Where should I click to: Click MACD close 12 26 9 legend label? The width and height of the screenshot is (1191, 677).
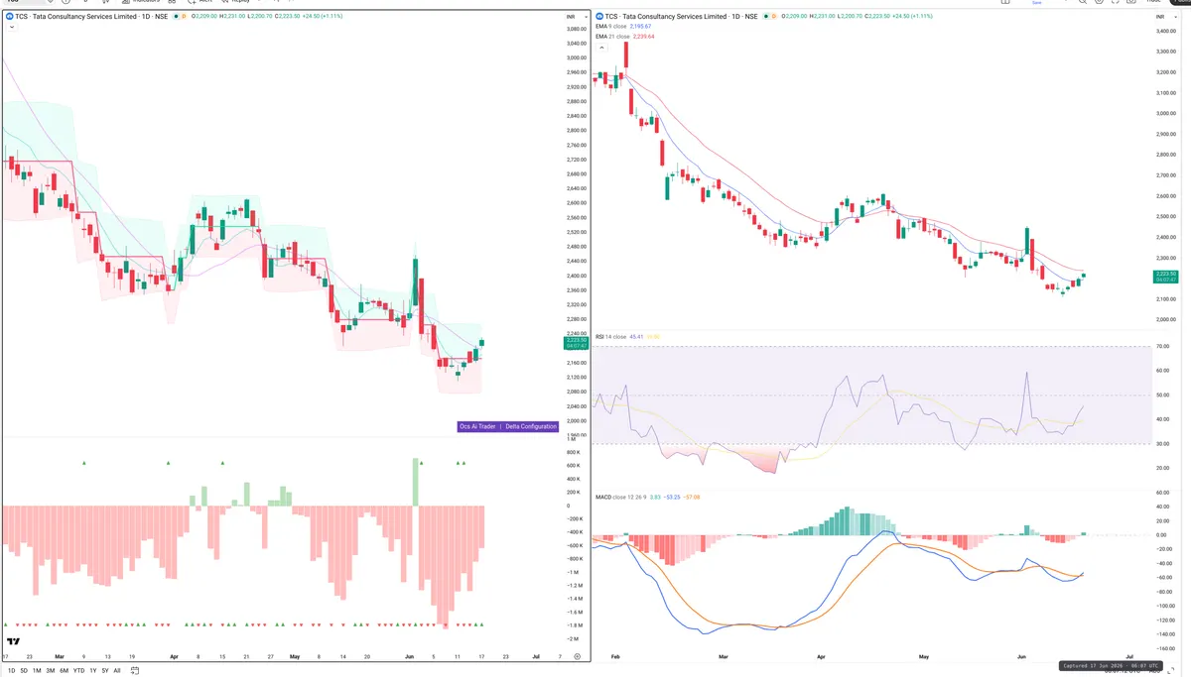click(x=620, y=497)
